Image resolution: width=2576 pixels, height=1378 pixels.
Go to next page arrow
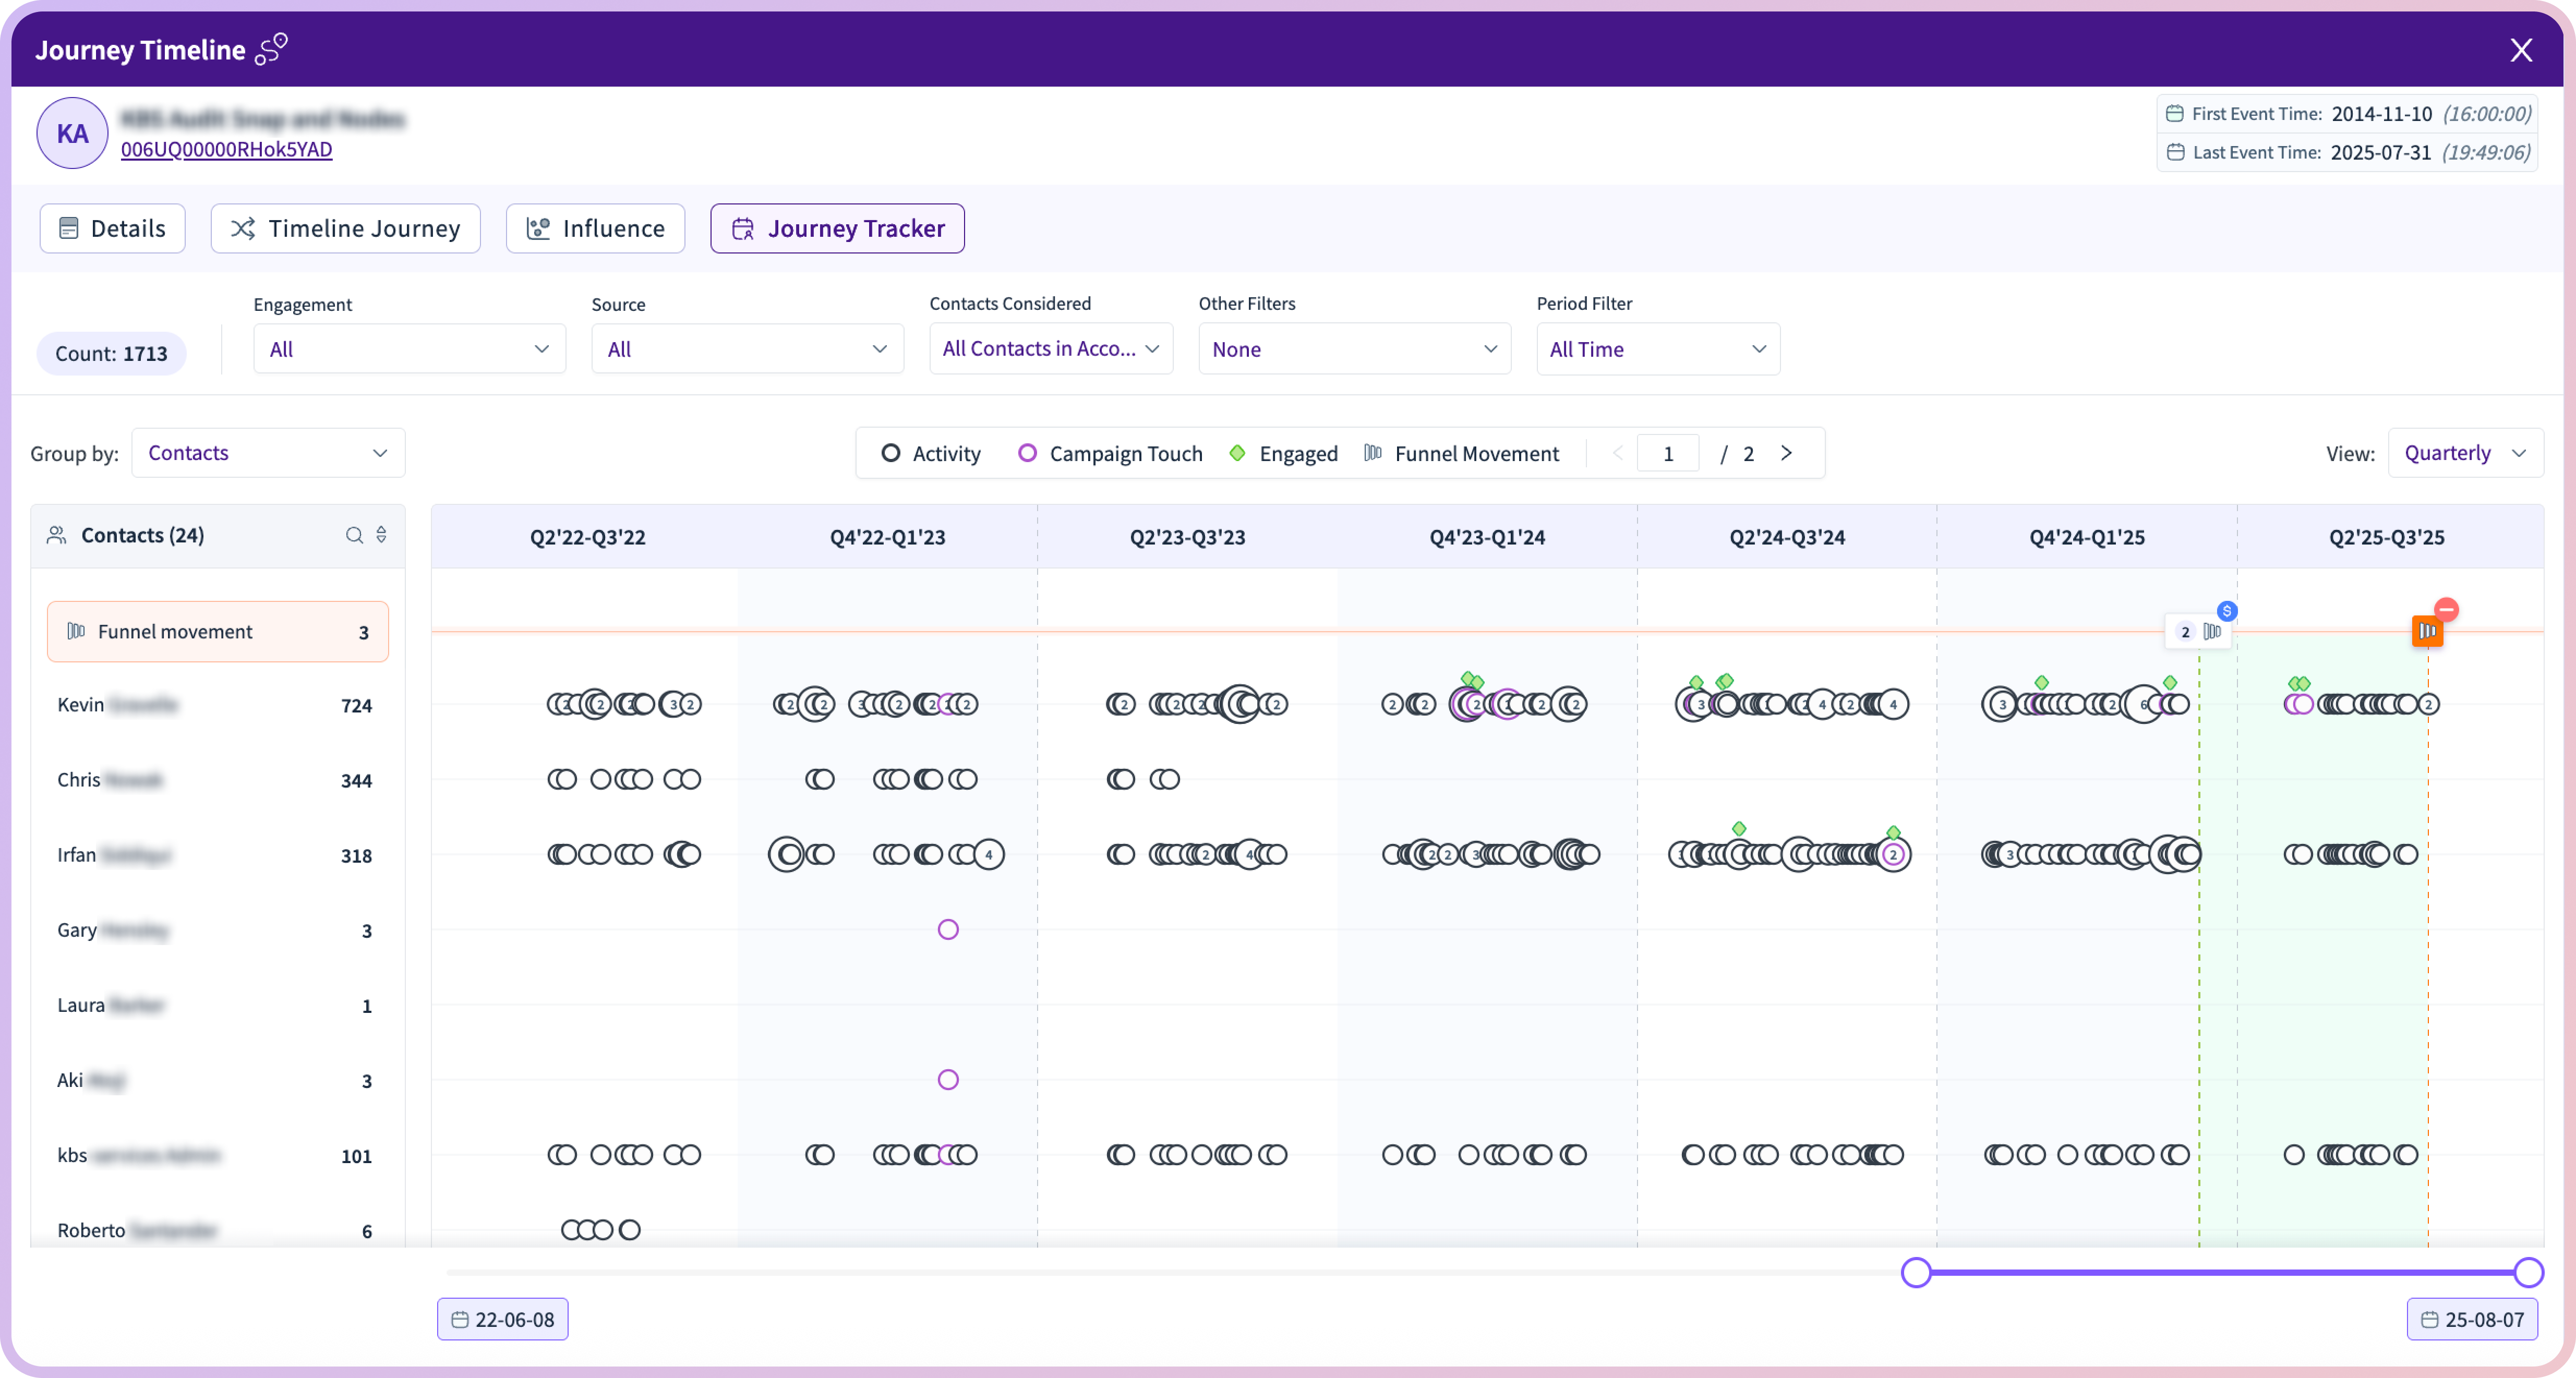click(1786, 453)
